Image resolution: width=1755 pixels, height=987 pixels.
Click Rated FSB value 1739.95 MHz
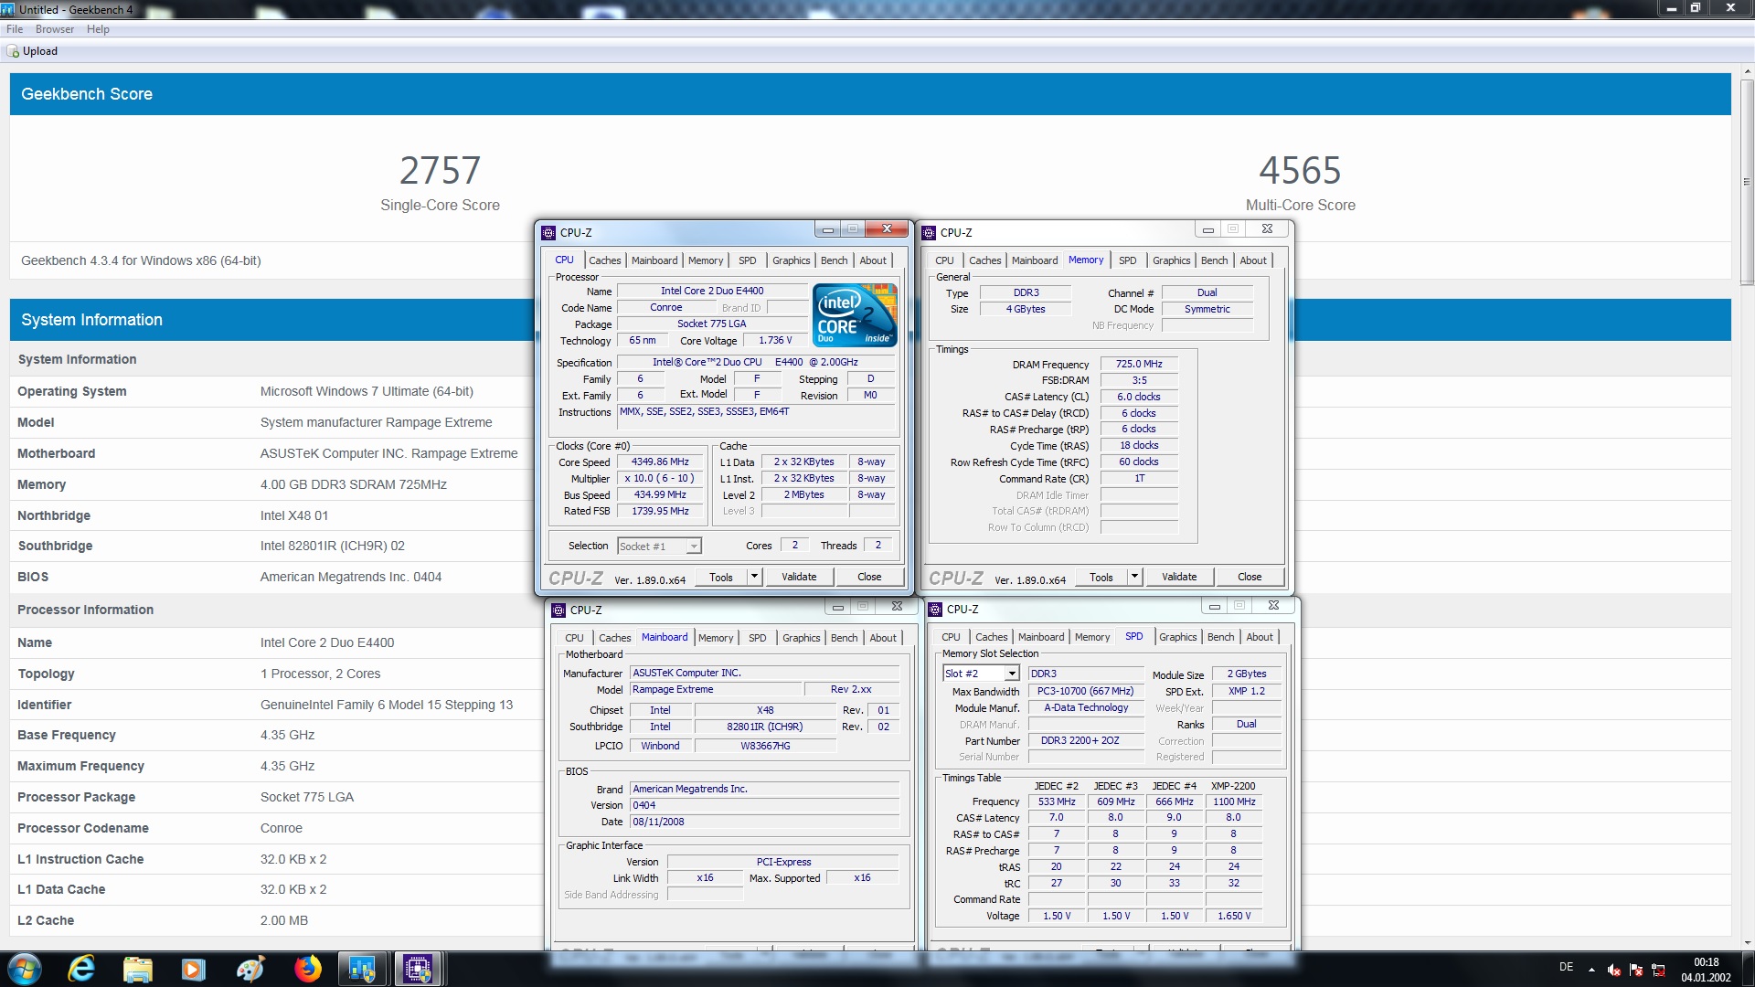(x=660, y=512)
